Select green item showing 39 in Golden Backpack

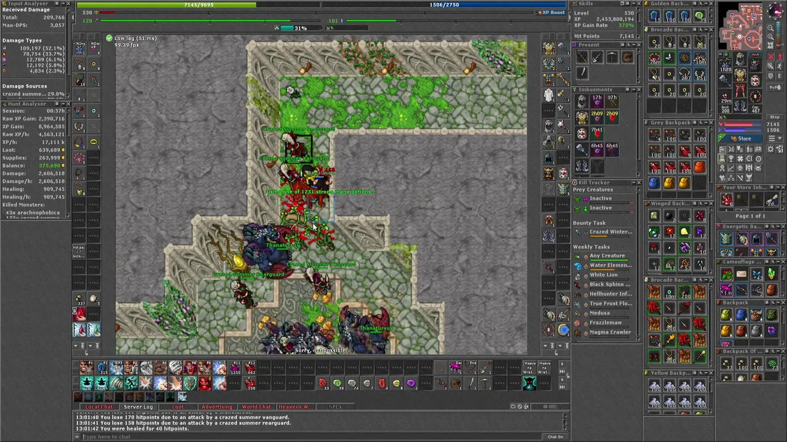tap(700, 15)
